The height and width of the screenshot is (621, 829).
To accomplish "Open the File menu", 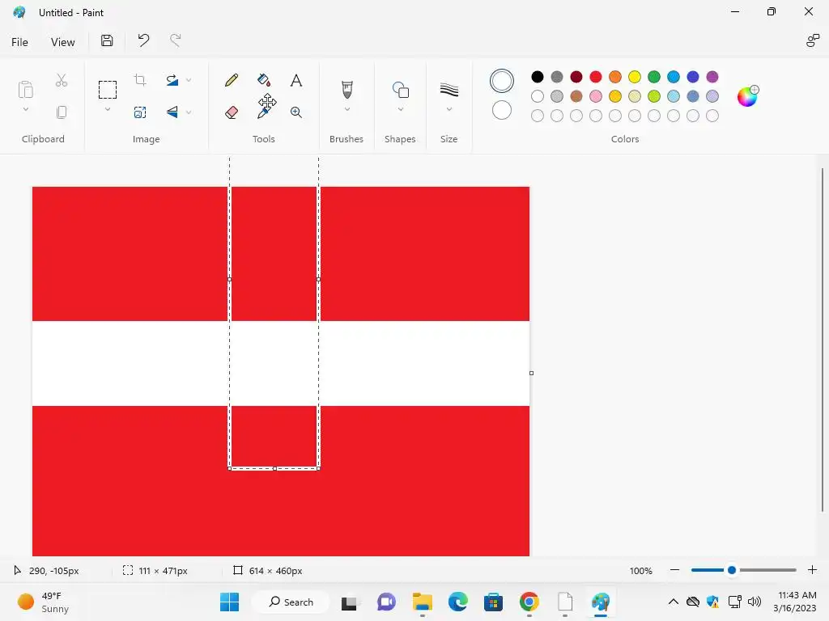I will tap(19, 42).
